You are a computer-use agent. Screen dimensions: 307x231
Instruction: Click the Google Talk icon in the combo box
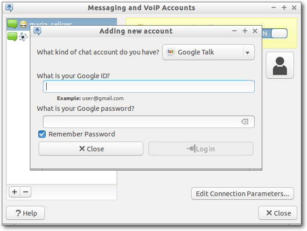tap(171, 52)
